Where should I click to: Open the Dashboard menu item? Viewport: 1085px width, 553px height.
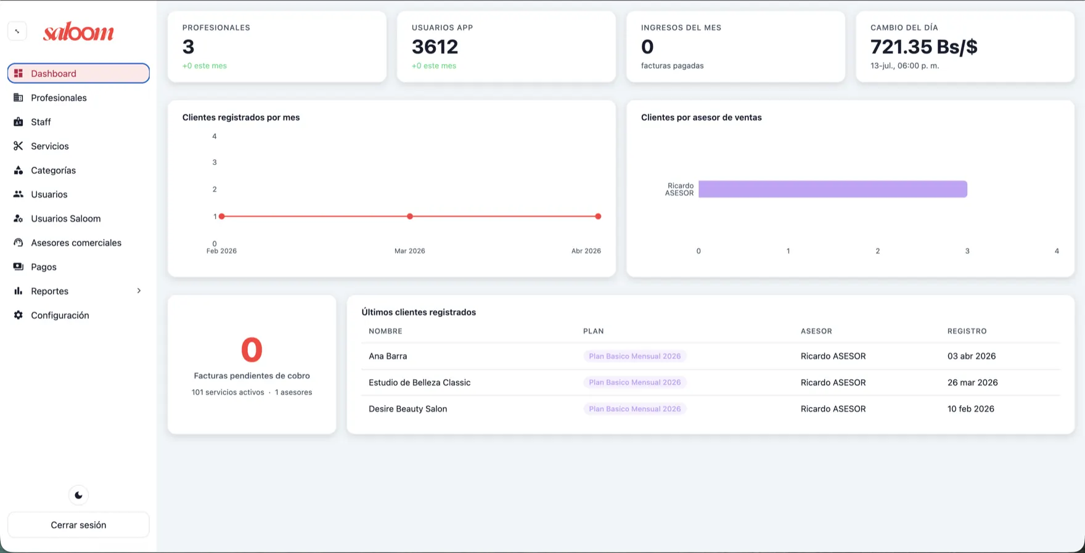point(78,73)
